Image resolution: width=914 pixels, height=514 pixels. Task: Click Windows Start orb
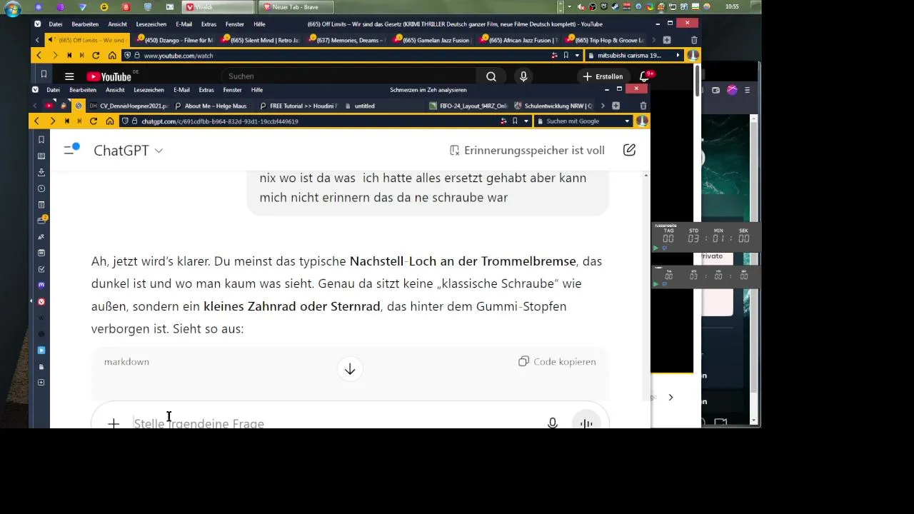coord(13,9)
